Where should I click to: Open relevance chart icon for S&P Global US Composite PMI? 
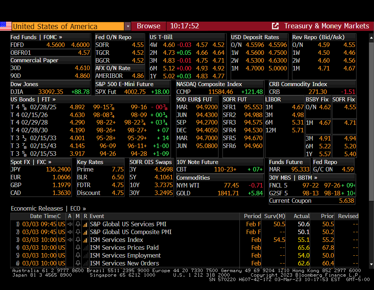click(85, 232)
